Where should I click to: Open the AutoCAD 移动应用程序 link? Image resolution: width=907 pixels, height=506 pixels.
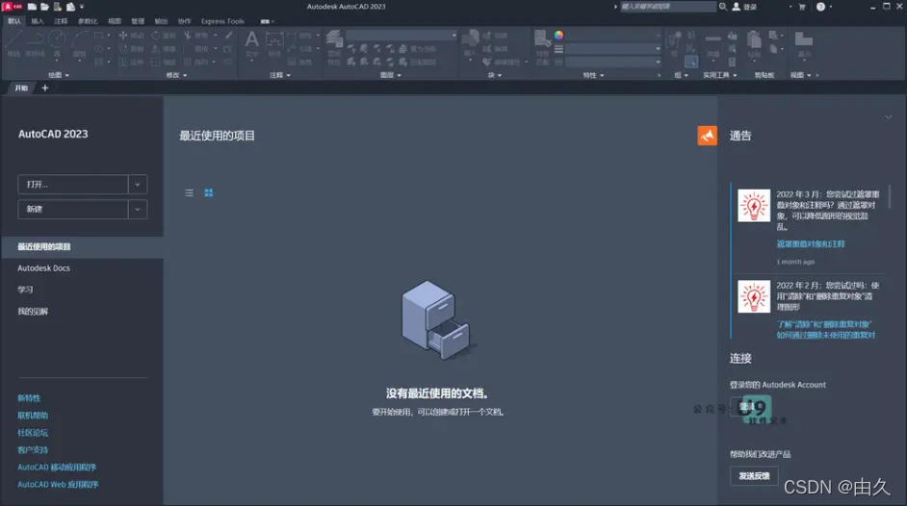coord(57,468)
